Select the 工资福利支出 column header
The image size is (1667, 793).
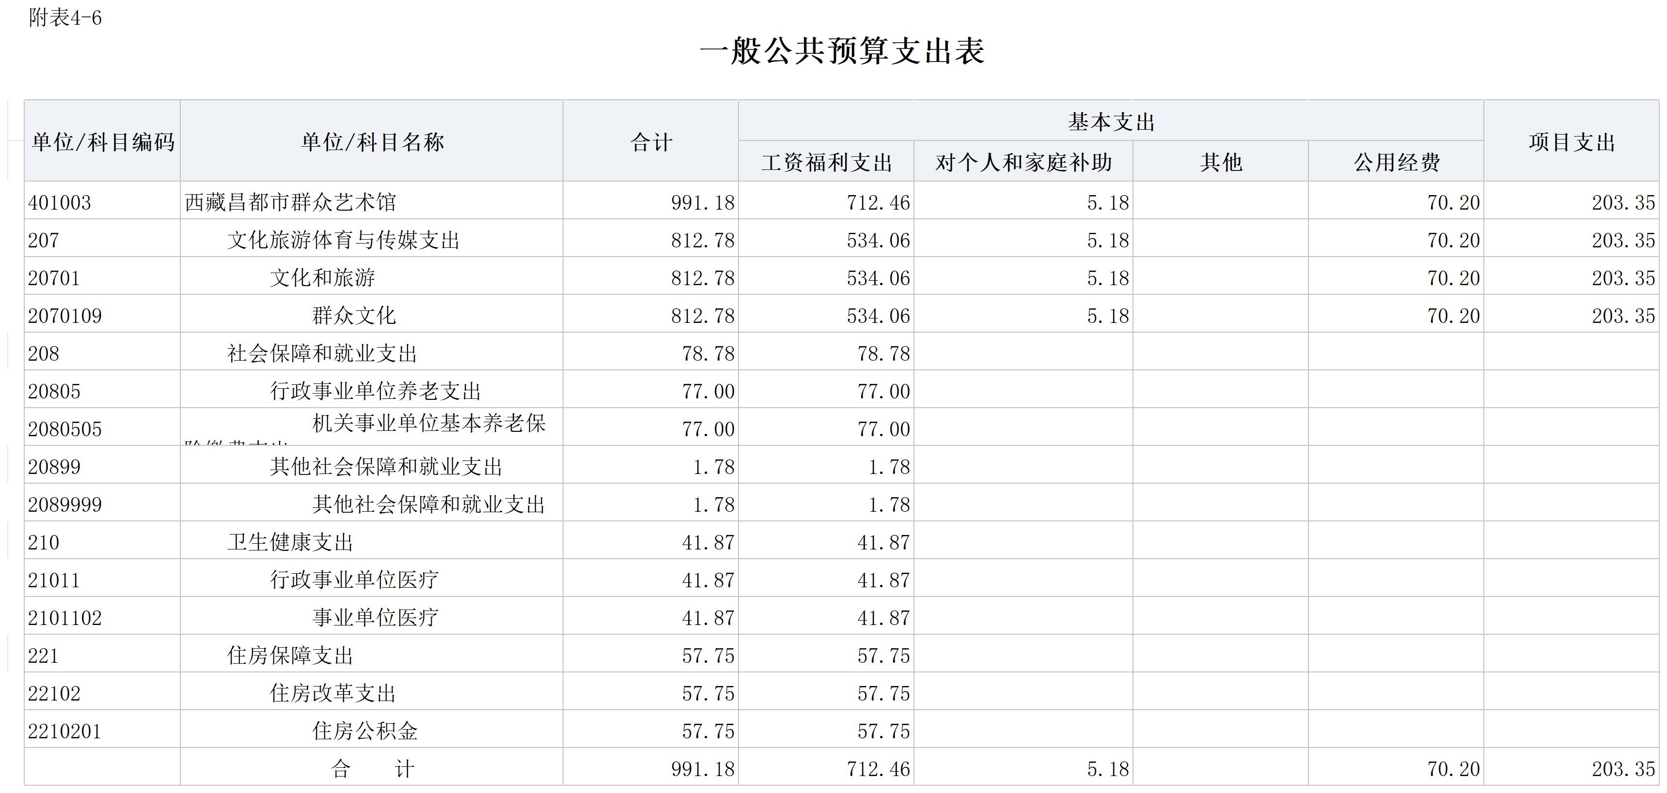pos(826,162)
